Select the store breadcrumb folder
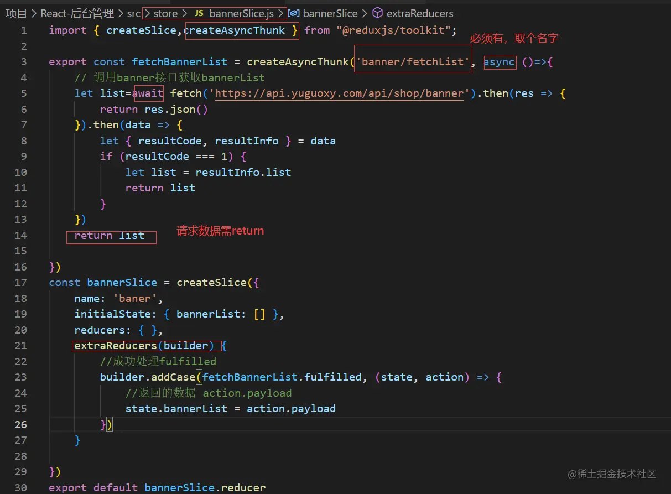Image resolution: width=671 pixels, height=494 pixels. pyautogui.click(x=165, y=13)
